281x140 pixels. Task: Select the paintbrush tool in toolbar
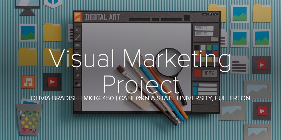[x=78, y=37]
